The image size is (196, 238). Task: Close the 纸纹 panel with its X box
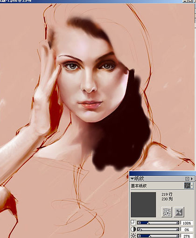(187, 179)
